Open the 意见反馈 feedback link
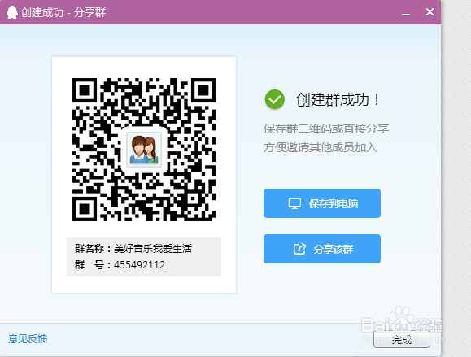 coord(28,338)
